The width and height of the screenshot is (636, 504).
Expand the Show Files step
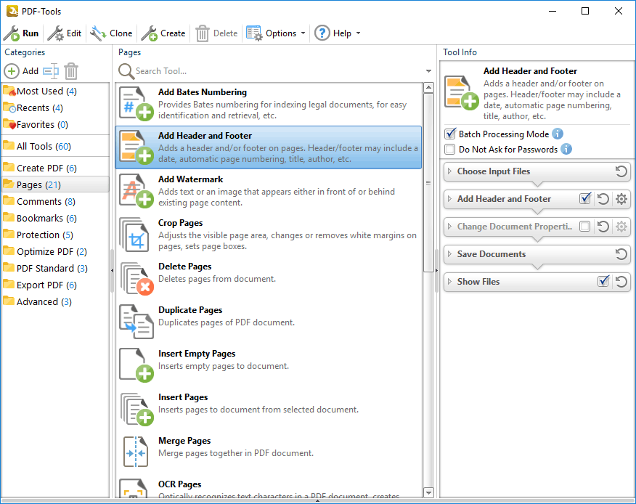(x=449, y=282)
